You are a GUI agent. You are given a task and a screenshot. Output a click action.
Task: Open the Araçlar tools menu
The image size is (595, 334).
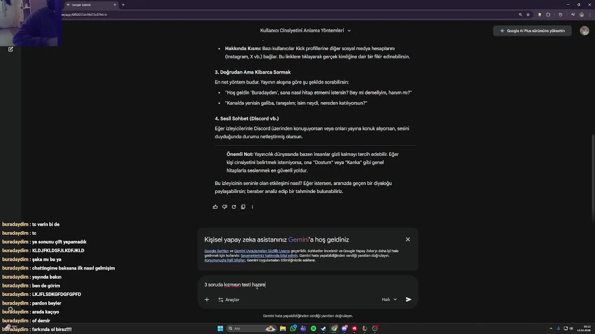point(229,300)
